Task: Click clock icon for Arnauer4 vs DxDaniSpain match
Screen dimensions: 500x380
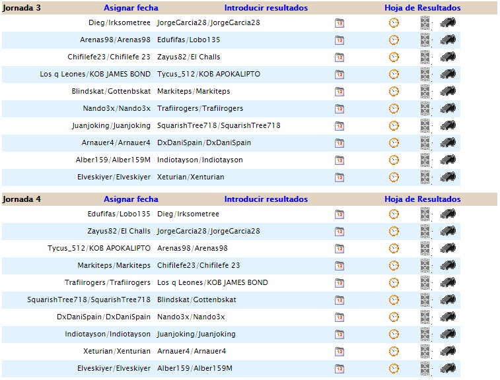Action: (x=394, y=143)
